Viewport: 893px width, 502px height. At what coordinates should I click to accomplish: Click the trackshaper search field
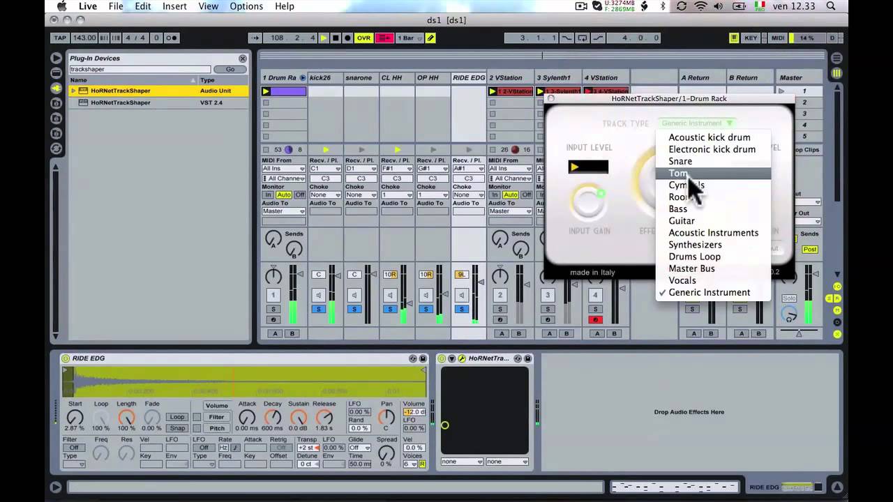coord(140,69)
